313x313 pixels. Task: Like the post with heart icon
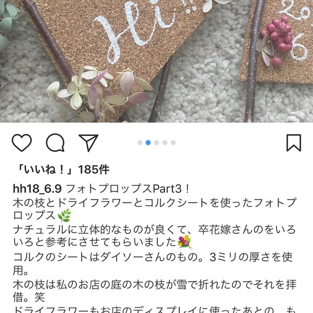22,142
